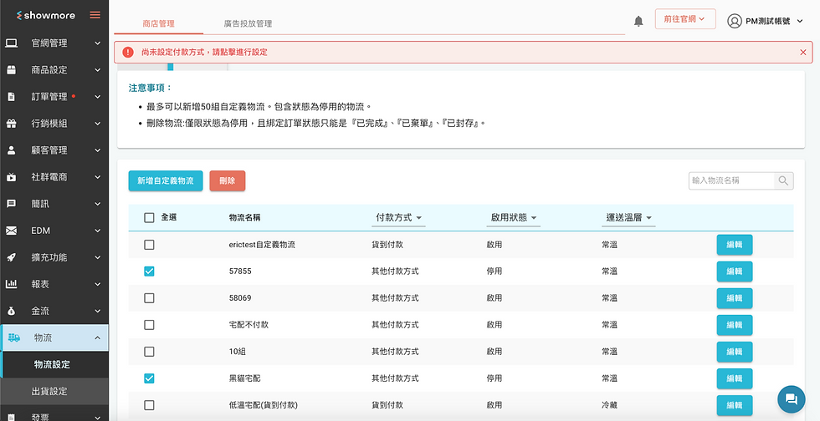This screenshot has width=820, height=421.
Task: Click the showmore logo
Action: (45, 15)
